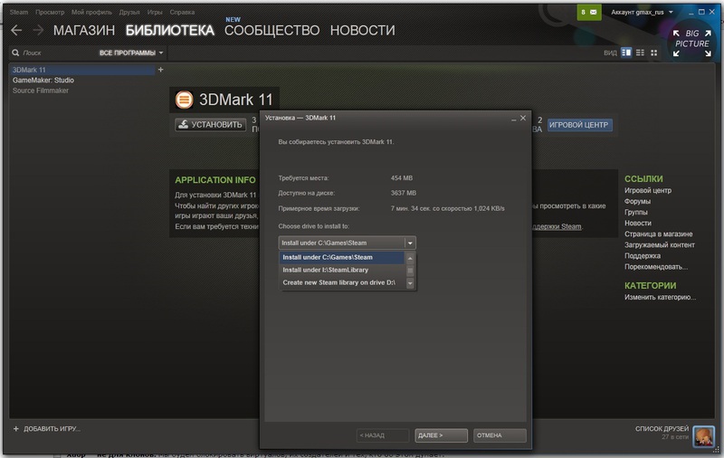The height and width of the screenshot is (458, 724).
Task: Open the friend avatar thumbnail
Action: pos(704,436)
